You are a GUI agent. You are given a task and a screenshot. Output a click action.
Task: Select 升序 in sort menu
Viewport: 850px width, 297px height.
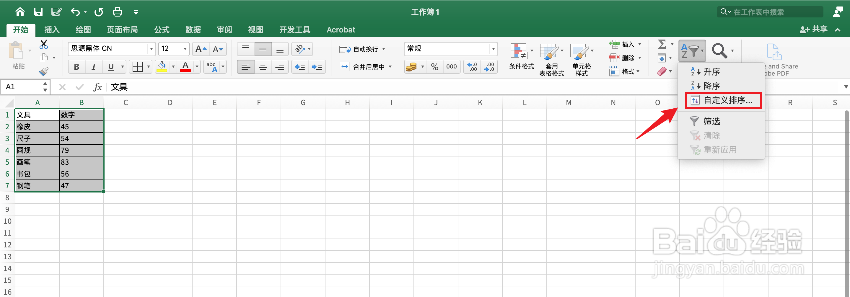[721, 72]
